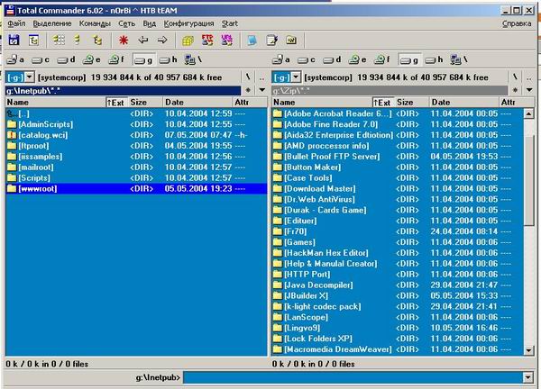Click the blue notepad toolbar icon
This screenshot has height=389, width=541.
tap(252, 40)
